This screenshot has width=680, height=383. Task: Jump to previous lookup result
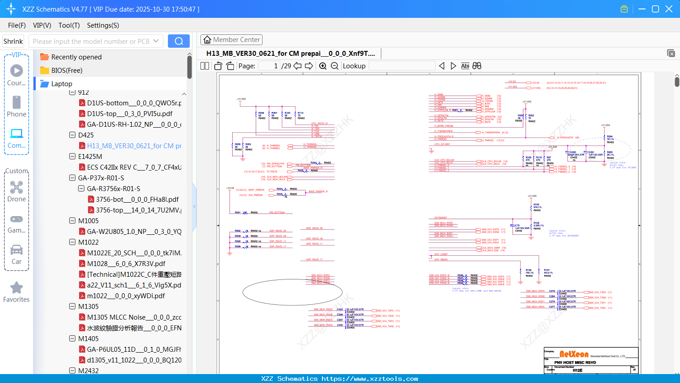(442, 66)
